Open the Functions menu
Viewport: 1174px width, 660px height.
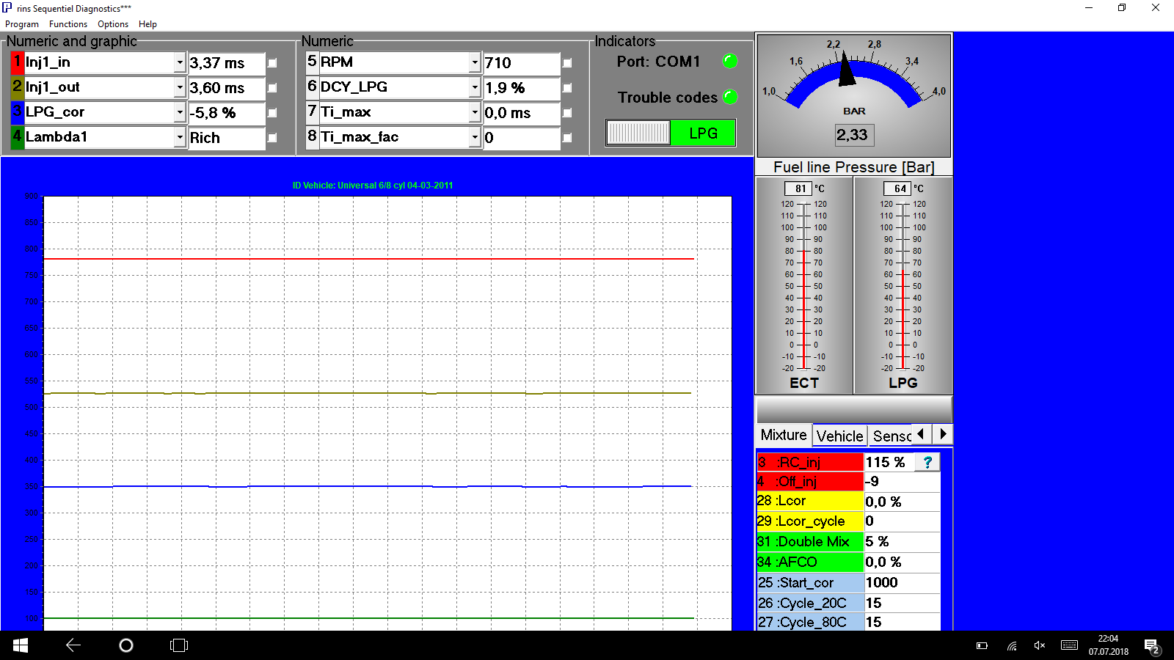coord(68,24)
